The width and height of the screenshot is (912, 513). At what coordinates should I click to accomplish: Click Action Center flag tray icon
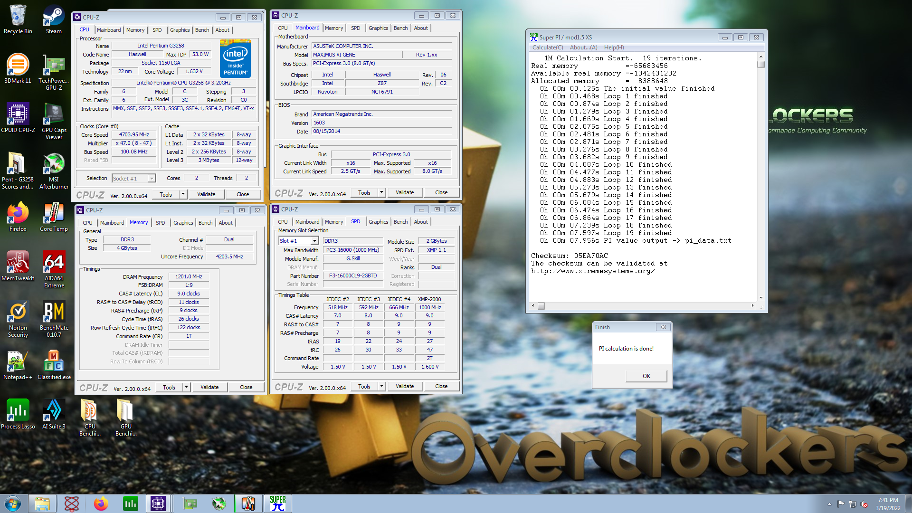(x=841, y=504)
